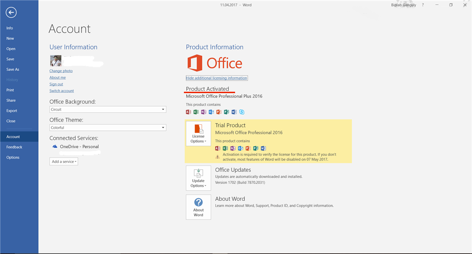
Task: Click the Switch account link
Action: (x=62, y=91)
